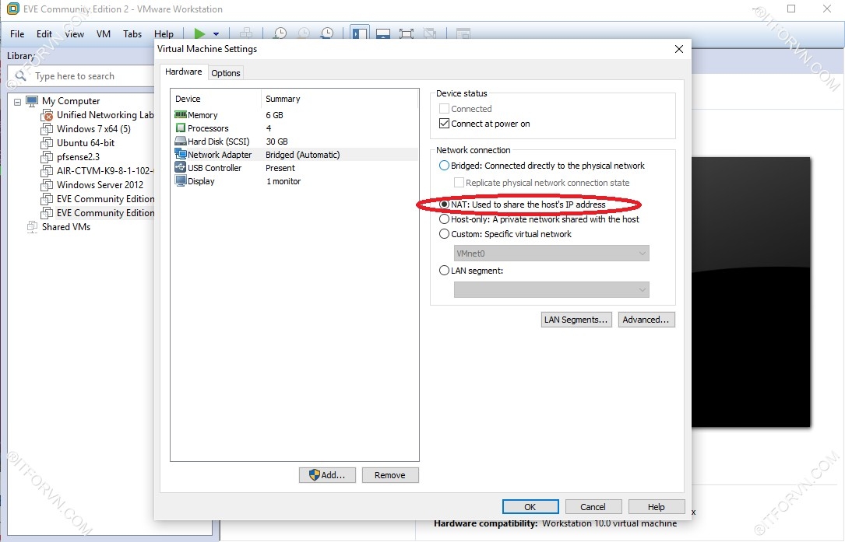This screenshot has height=542, width=845.
Task: Switch to the Options tab
Action: click(226, 72)
